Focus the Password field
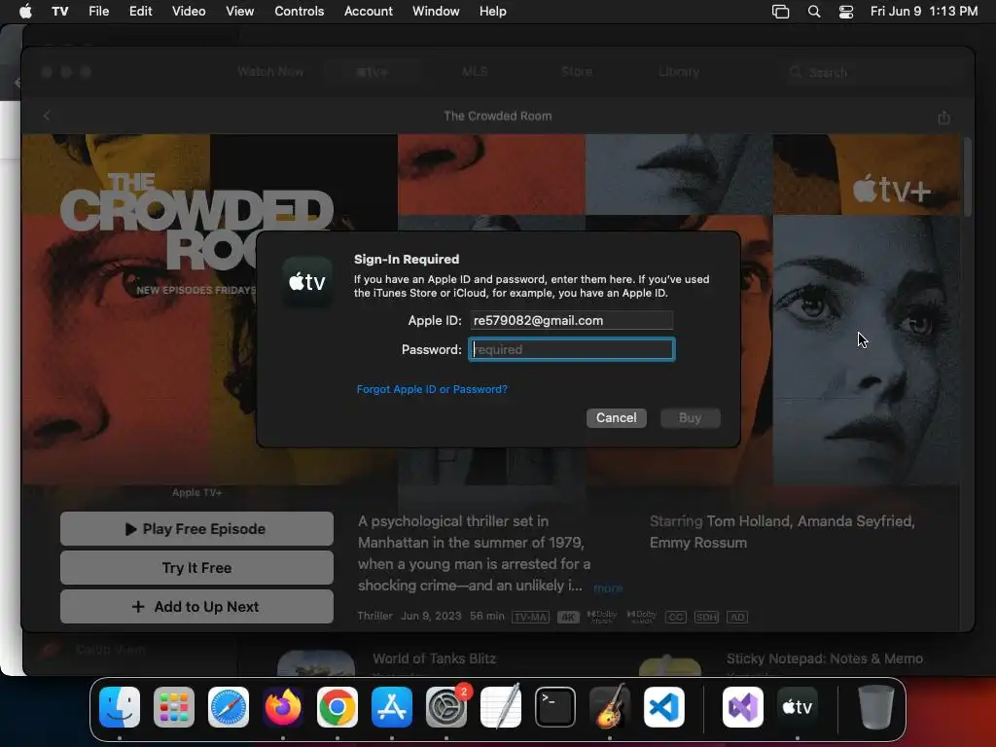Image resolution: width=996 pixels, height=747 pixels. 572,349
